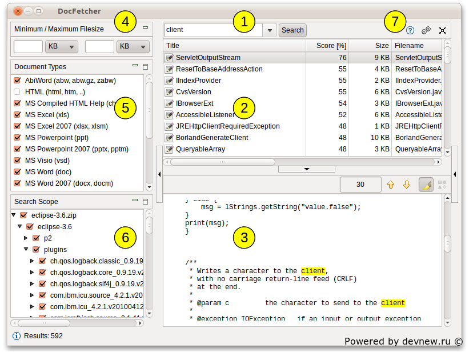
Task: Open the minimum filesize KB unit dropdown
Action: coord(62,47)
